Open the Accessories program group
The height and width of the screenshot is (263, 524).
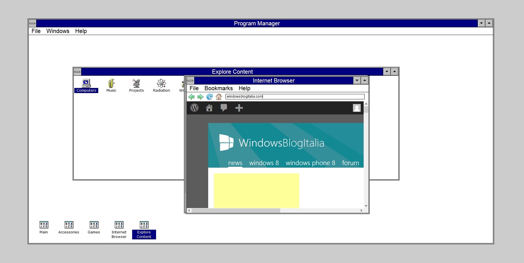[69, 227]
